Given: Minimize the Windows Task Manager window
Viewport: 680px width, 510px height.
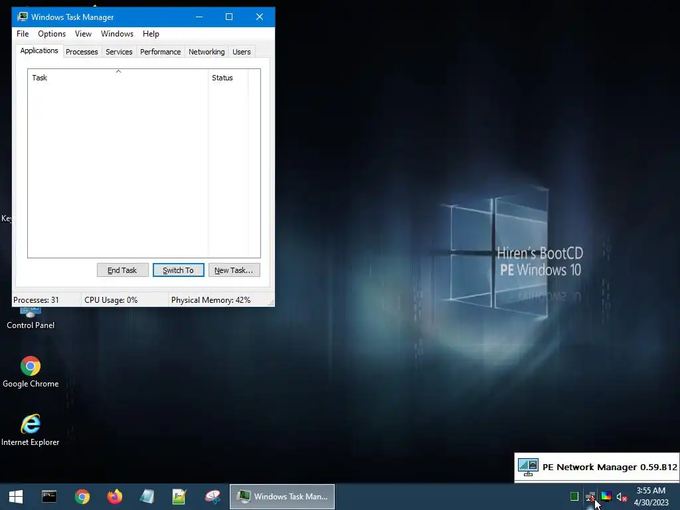Looking at the screenshot, I should click(x=199, y=17).
